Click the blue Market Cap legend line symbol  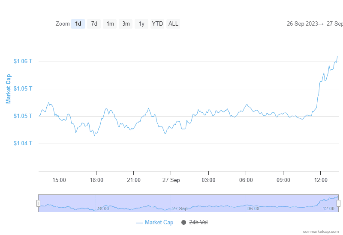(139, 223)
